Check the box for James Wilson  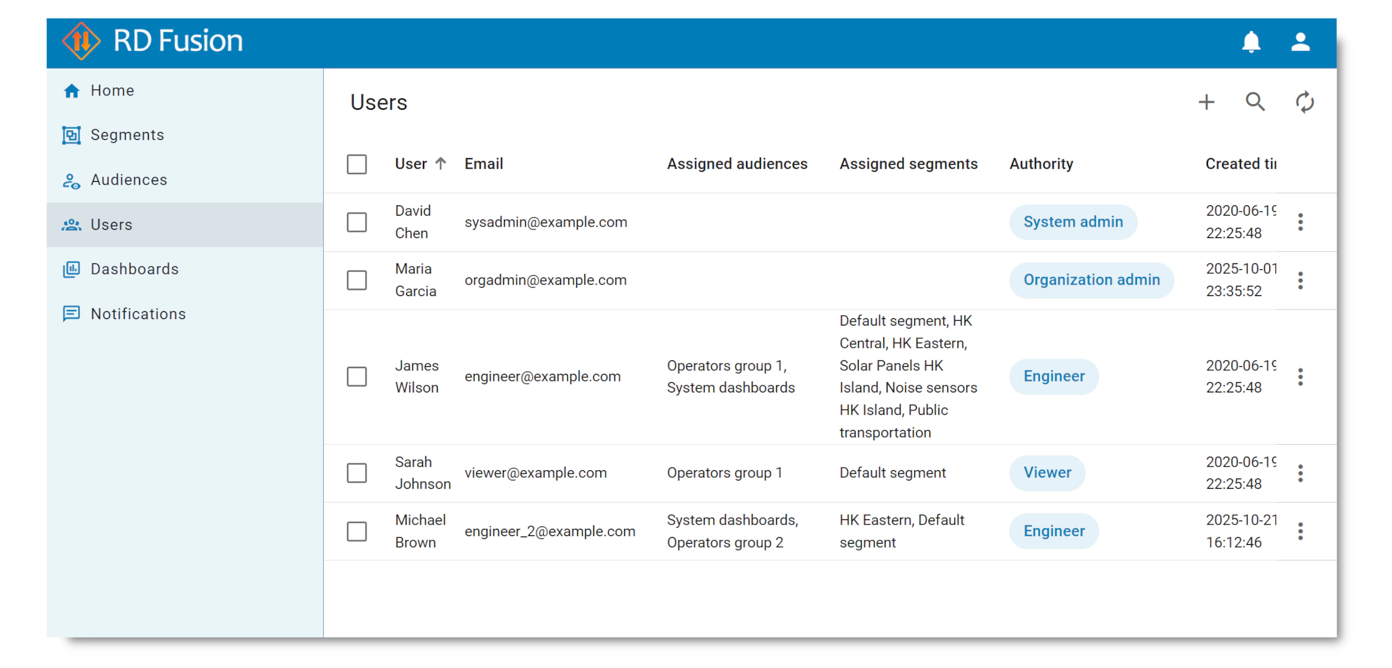[x=356, y=376]
